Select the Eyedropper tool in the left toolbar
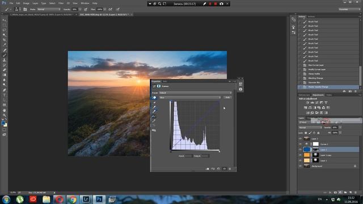The width and height of the screenshot is (363, 204). tap(5, 45)
